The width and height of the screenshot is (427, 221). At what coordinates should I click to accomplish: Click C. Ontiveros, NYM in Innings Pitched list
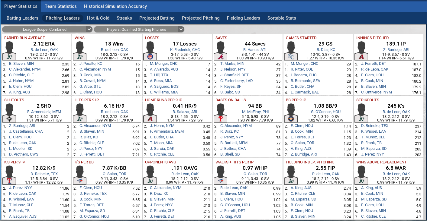377,92
